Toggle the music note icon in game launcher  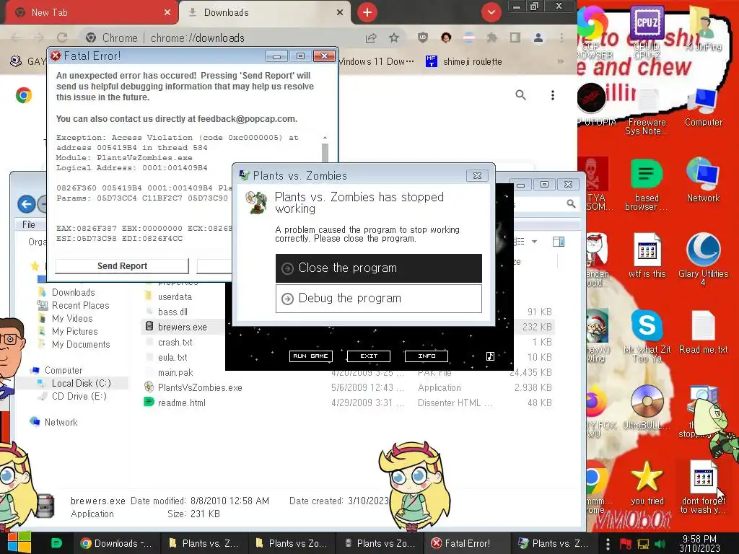coord(490,356)
